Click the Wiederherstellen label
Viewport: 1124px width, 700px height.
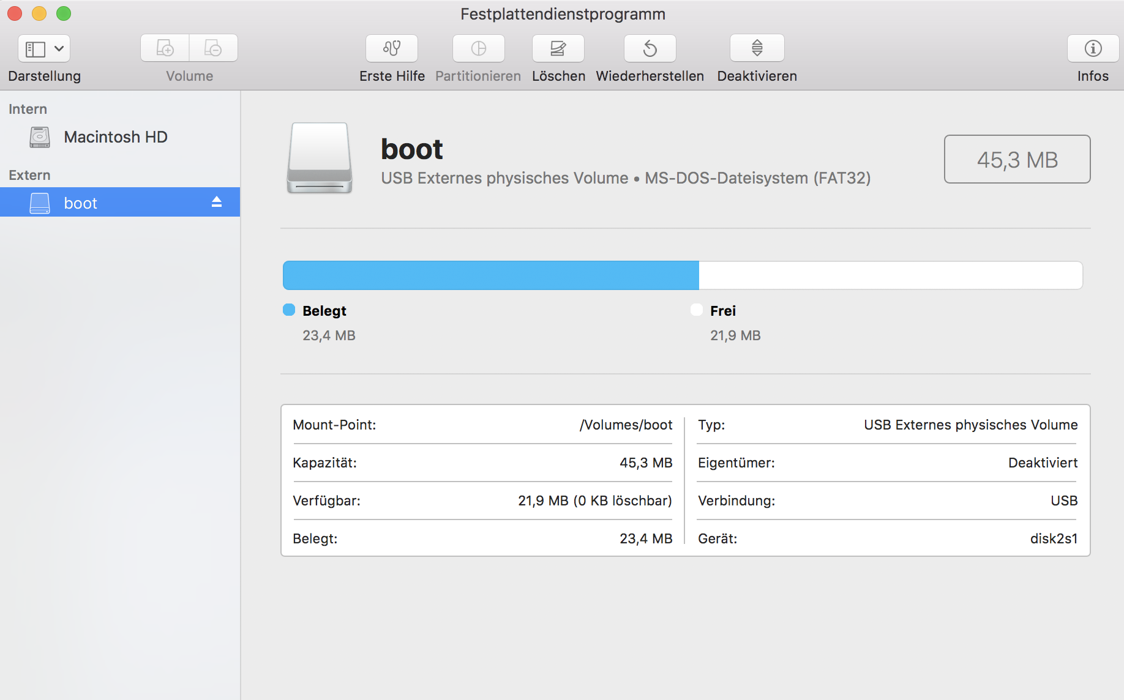[650, 76]
